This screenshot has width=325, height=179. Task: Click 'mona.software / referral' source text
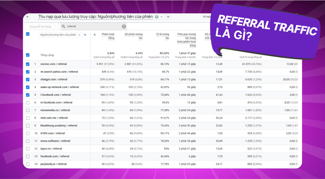[55, 141]
